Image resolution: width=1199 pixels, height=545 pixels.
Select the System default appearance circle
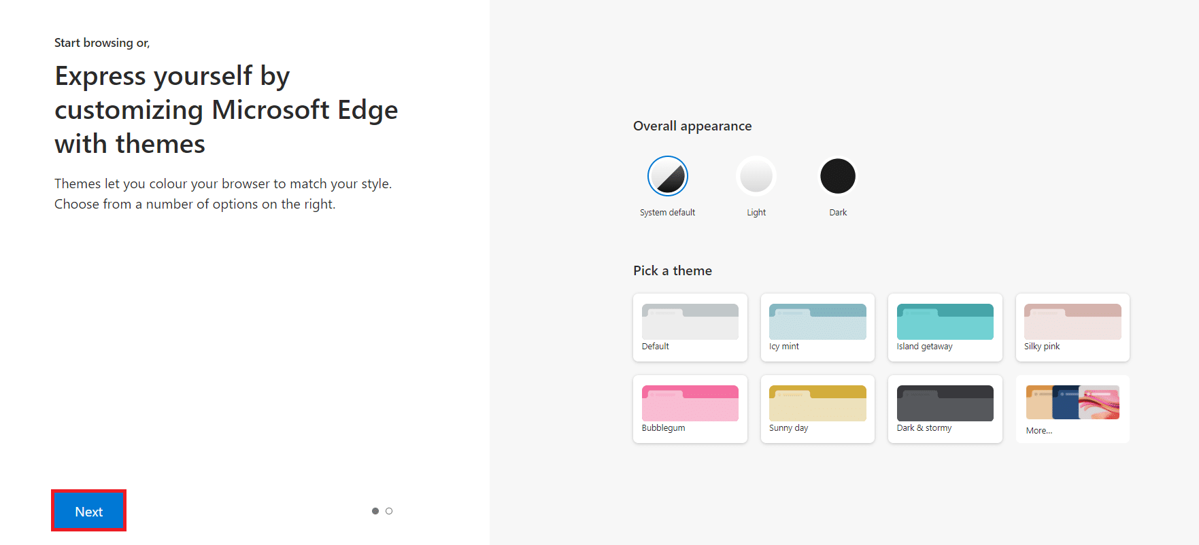coord(667,176)
